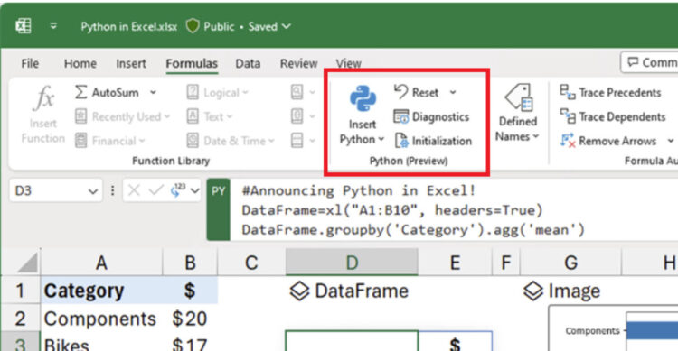
Task: Click the Insert Python icon
Action: coord(363,98)
